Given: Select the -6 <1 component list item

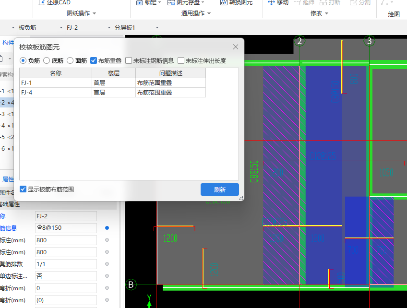Looking at the screenshot, I should [x=7, y=149].
